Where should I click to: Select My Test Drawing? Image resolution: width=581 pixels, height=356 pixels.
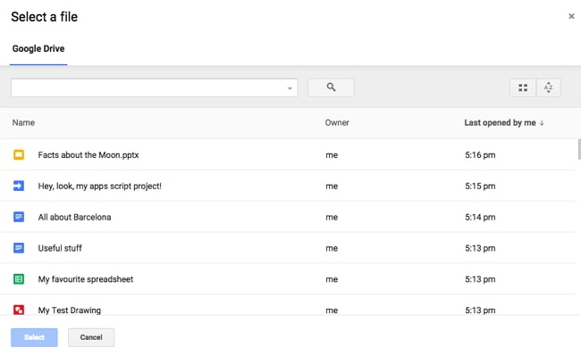click(x=70, y=310)
